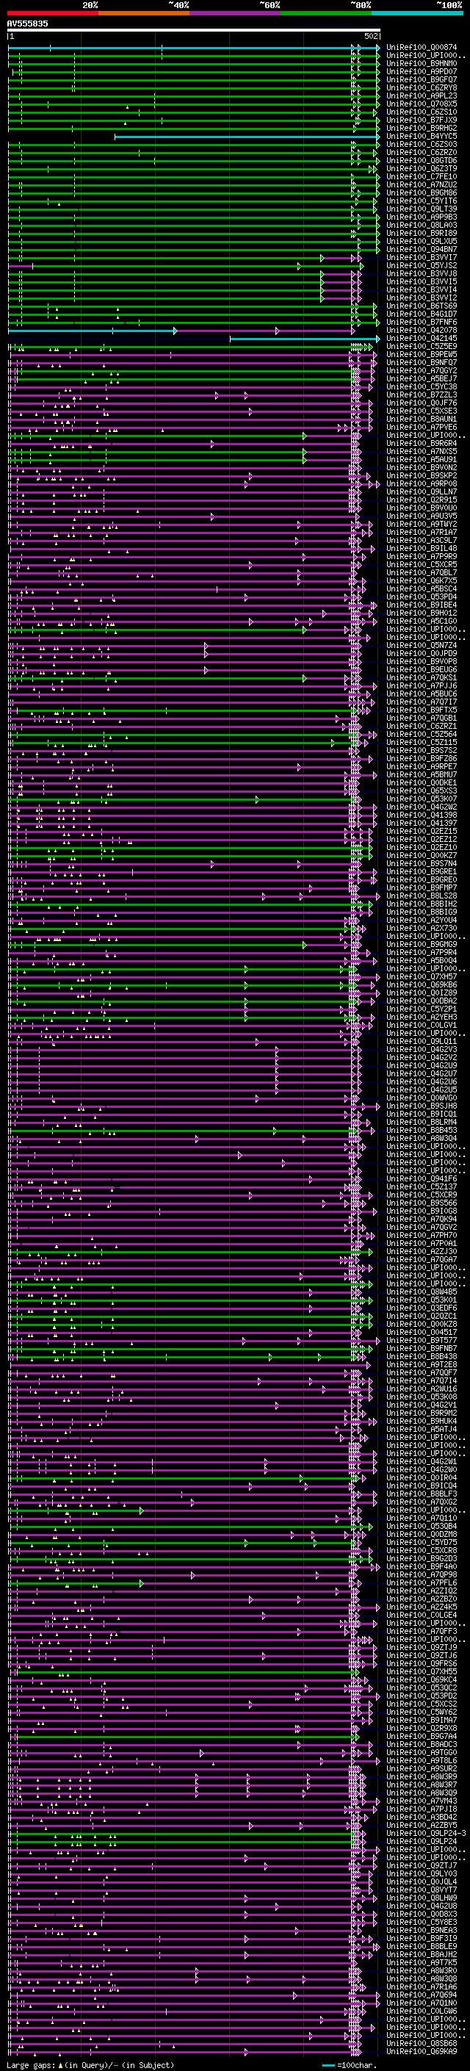This screenshot has width=470, height=2071.
Task: Click the UniRef100_A9P9B3 entry
Action: coord(422,217)
